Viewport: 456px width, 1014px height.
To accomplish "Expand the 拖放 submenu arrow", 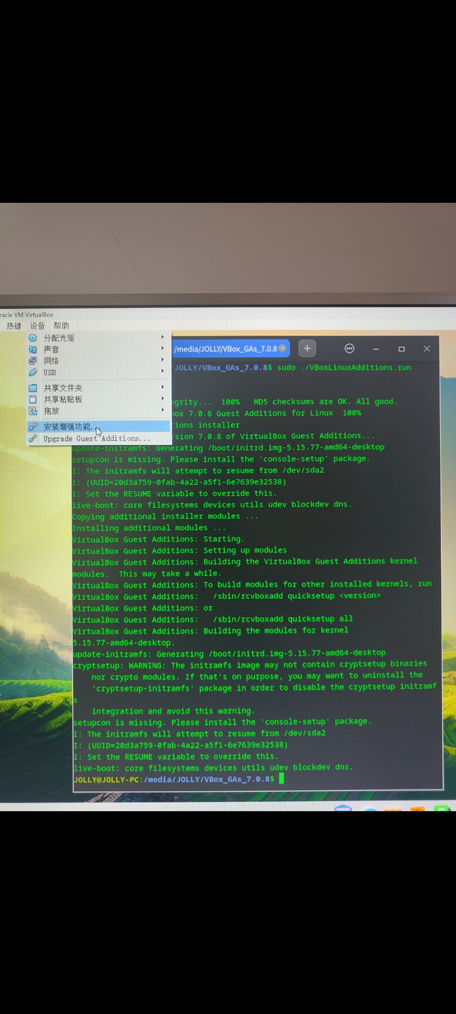I will click(163, 410).
